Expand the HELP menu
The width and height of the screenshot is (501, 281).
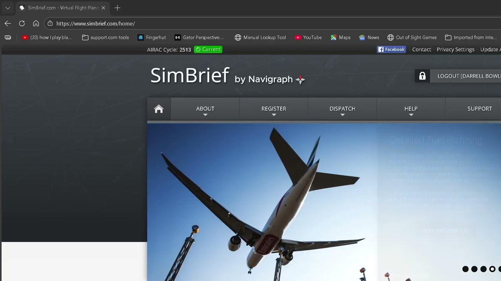(x=411, y=109)
